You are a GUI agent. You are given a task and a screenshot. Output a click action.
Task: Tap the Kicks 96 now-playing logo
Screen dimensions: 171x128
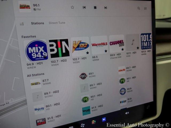pyautogui.click(x=25, y=6)
